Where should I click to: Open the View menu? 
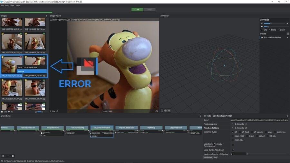click(12, 5)
